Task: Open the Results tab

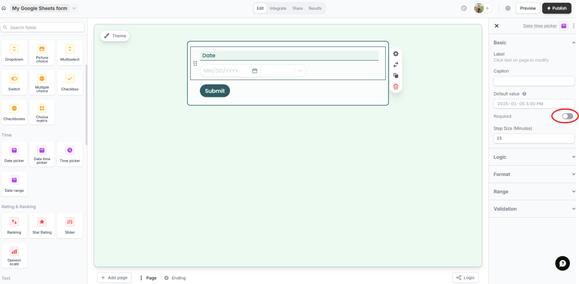Action: tap(315, 8)
